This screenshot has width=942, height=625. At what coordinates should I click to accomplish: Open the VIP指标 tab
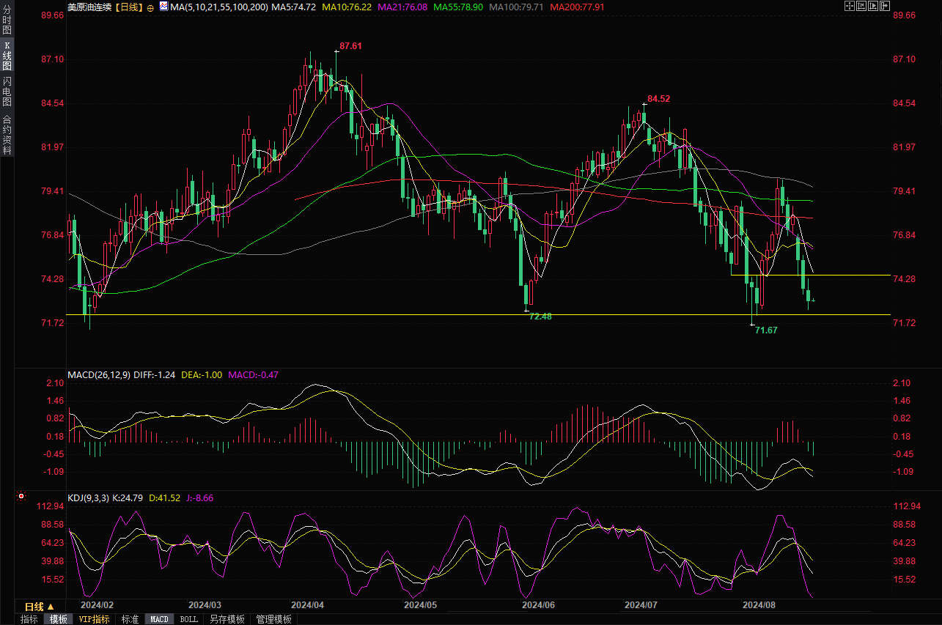[94, 619]
